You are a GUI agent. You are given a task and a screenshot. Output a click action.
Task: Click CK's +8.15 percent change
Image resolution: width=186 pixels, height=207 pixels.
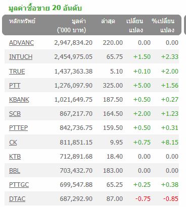pyautogui.click(x=170, y=143)
